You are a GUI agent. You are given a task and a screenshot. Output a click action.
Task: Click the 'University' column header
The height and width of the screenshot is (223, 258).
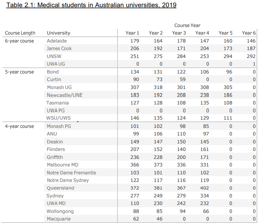tap(59, 33)
